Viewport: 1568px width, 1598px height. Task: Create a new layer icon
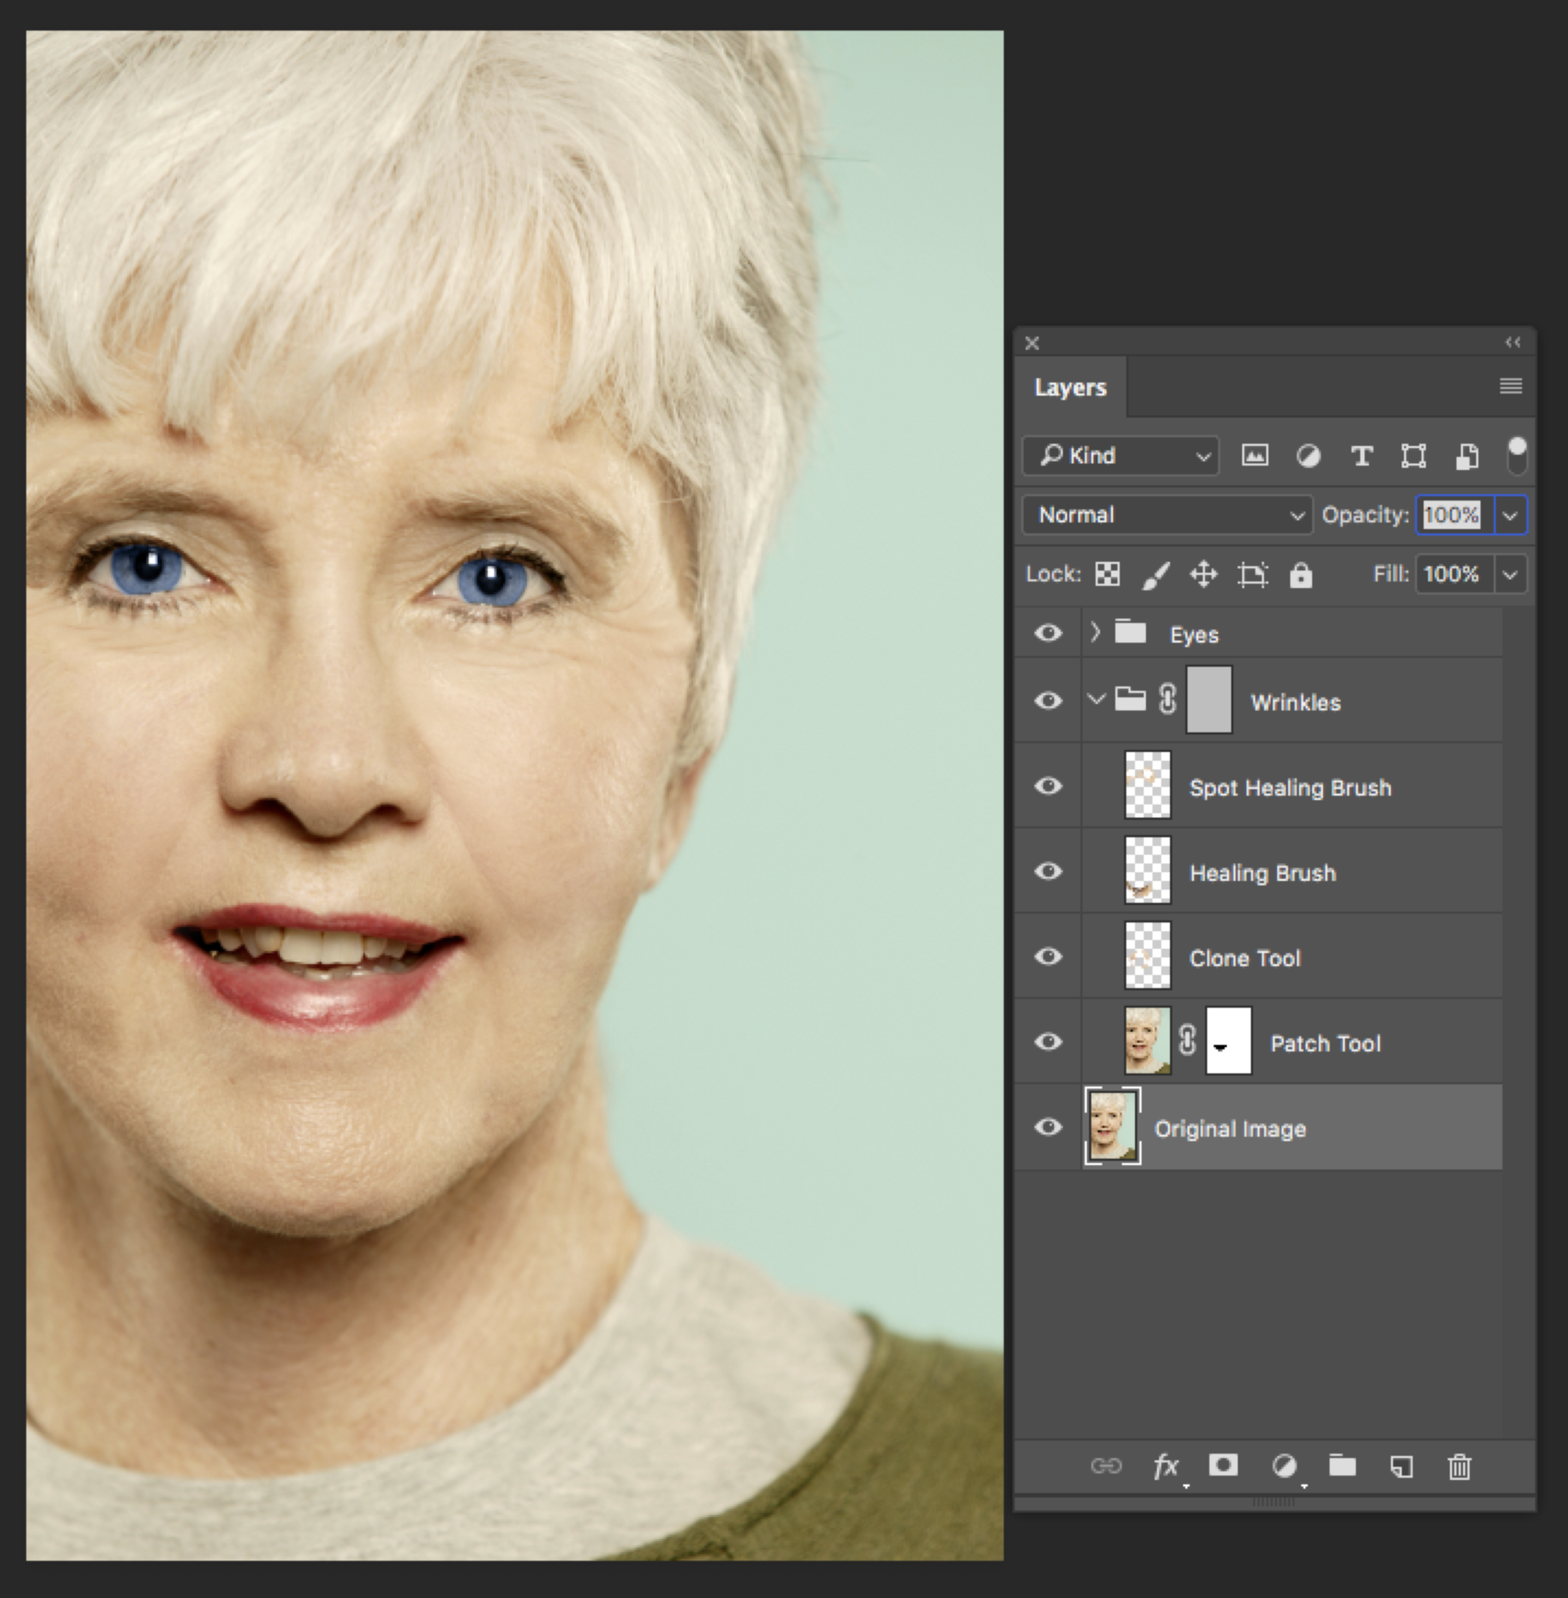(x=1401, y=1466)
